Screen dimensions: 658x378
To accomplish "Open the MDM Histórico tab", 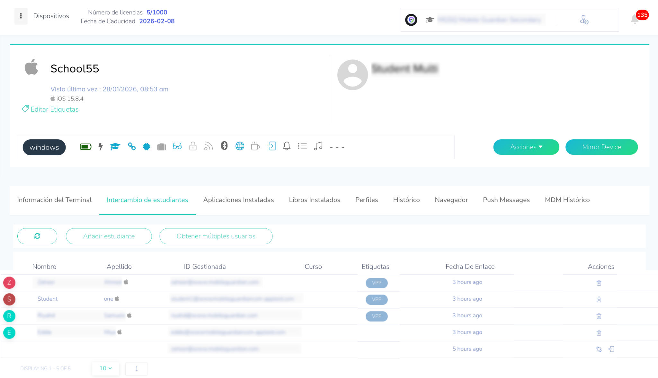I will click(x=567, y=200).
